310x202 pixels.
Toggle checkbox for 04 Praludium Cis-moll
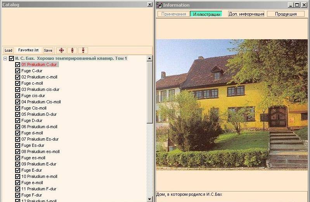pyautogui.click(x=17, y=102)
